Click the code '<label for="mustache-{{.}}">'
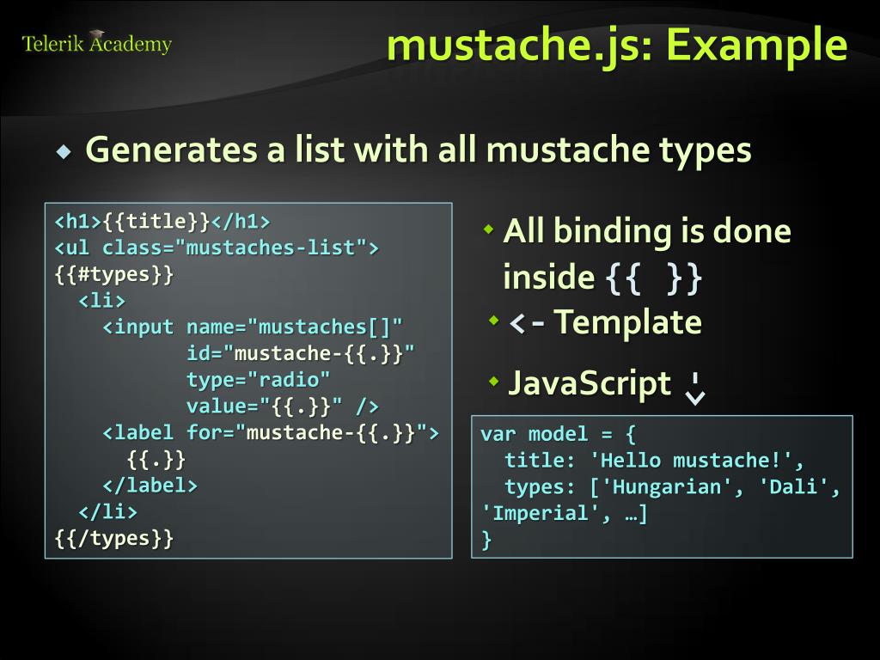The height and width of the screenshot is (660, 880). pos(271,433)
